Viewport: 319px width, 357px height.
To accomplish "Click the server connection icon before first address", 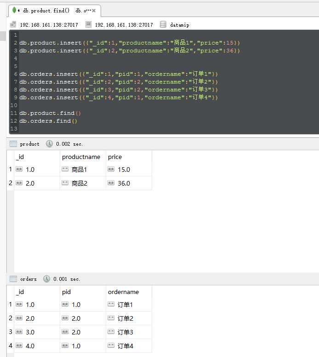I will tap(13, 25).
